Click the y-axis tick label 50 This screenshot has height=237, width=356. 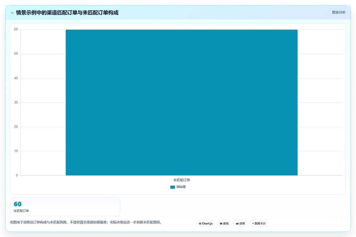[16, 54]
